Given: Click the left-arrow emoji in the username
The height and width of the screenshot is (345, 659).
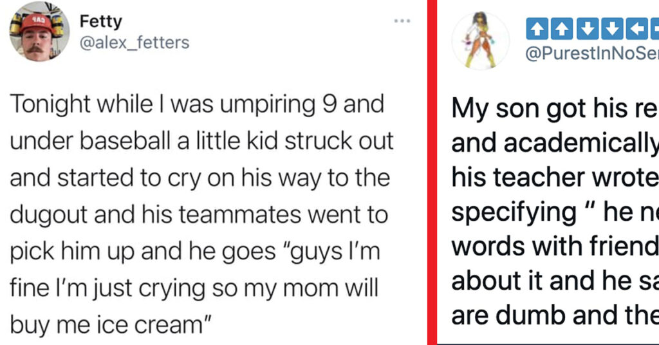Looking at the screenshot, I should point(636,29).
